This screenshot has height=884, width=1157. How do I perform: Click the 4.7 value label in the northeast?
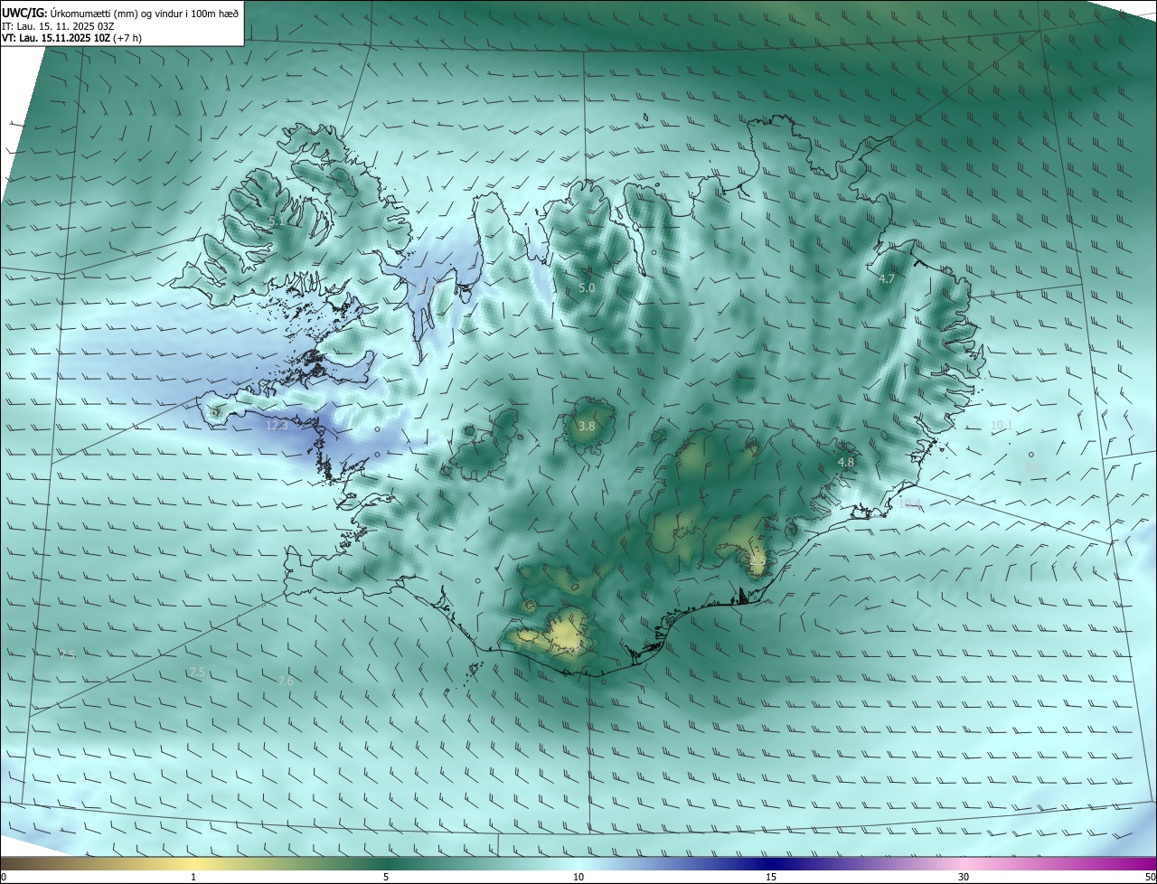click(x=887, y=278)
